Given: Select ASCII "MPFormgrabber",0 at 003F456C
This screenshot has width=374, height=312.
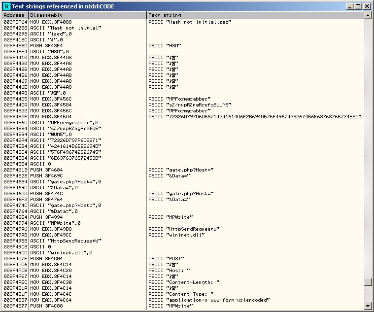Looking at the screenshot, I should [x=183, y=123].
